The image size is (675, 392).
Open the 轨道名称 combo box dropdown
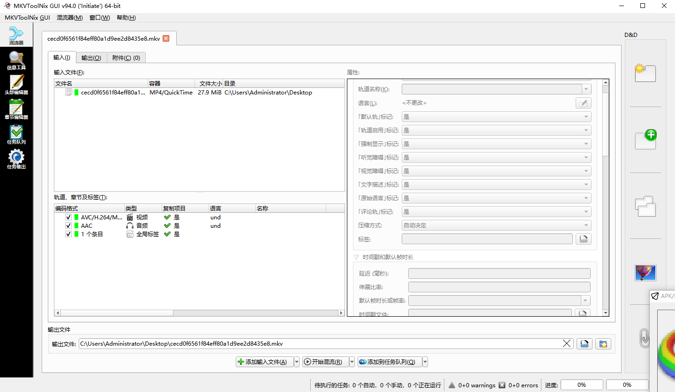tap(586, 89)
